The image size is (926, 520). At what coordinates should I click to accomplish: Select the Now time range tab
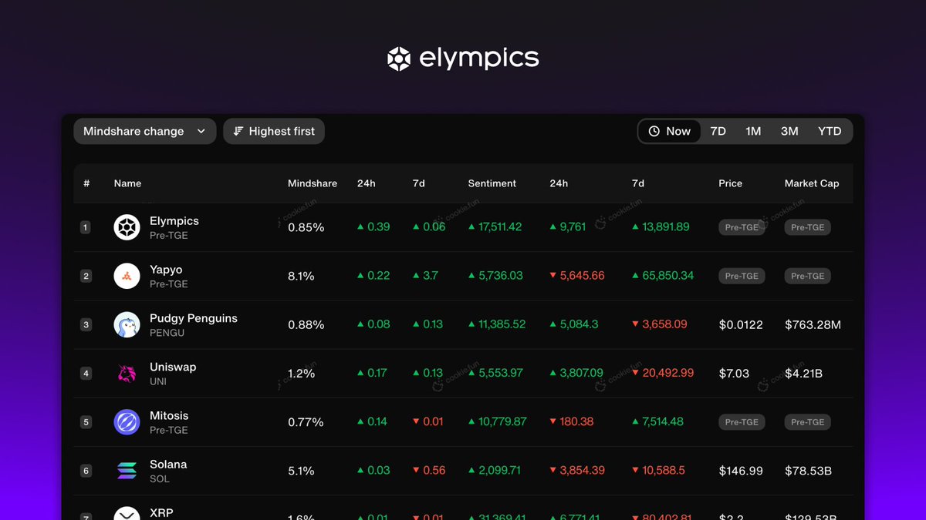[670, 131]
